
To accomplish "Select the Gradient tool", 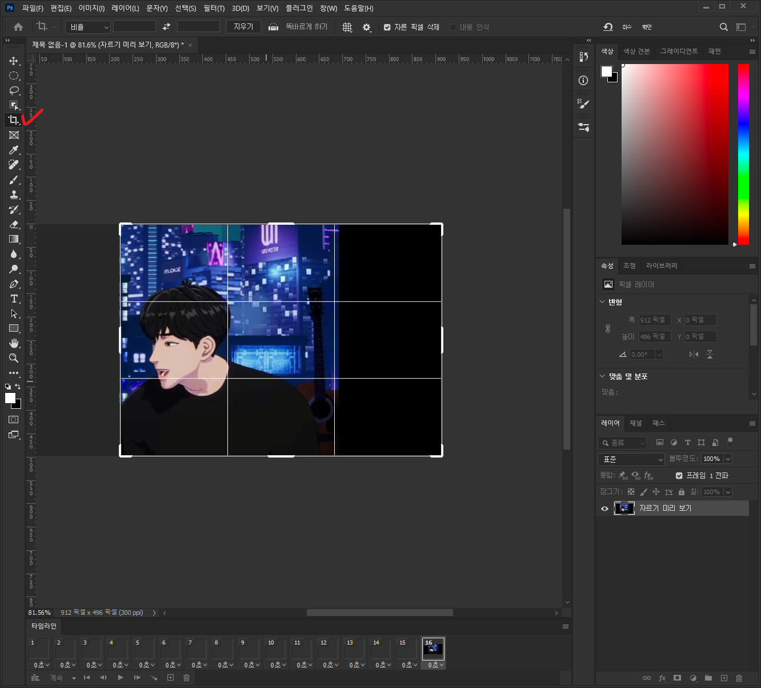I will [x=14, y=239].
